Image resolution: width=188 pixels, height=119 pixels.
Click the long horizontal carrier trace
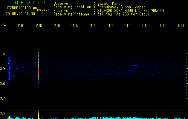coord(108,74)
